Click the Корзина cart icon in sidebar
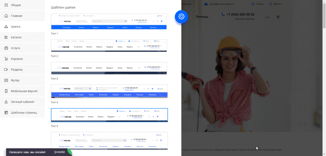This screenshot has width=326, height=156. click(x=6, y=59)
